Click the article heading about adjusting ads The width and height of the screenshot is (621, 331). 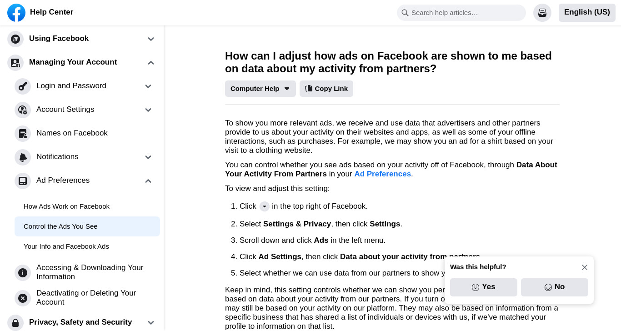[388, 62]
